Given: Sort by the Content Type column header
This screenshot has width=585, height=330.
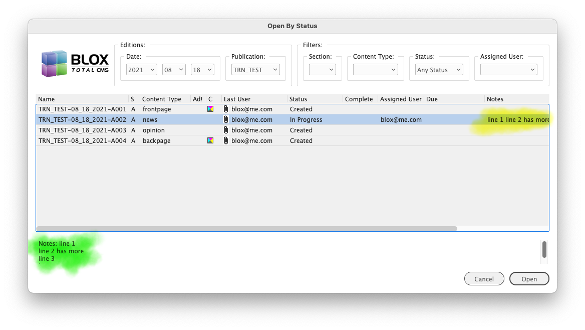Looking at the screenshot, I should [165, 99].
